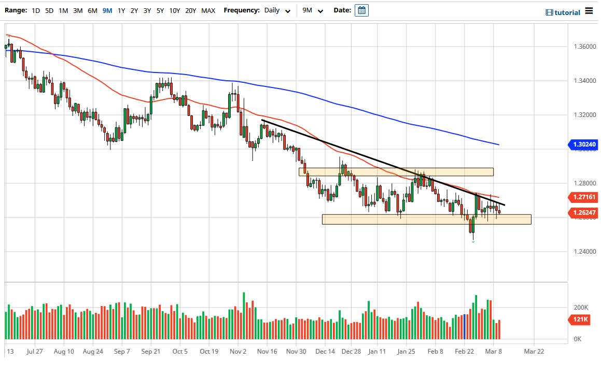Click the red 121K volume badge
This screenshot has width=601, height=365.
tap(579, 320)
